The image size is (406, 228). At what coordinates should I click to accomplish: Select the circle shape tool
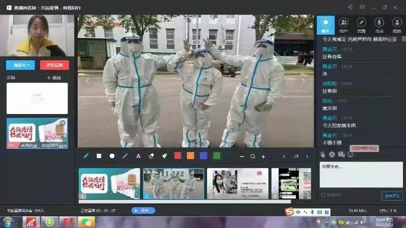[x=112, y=156]
